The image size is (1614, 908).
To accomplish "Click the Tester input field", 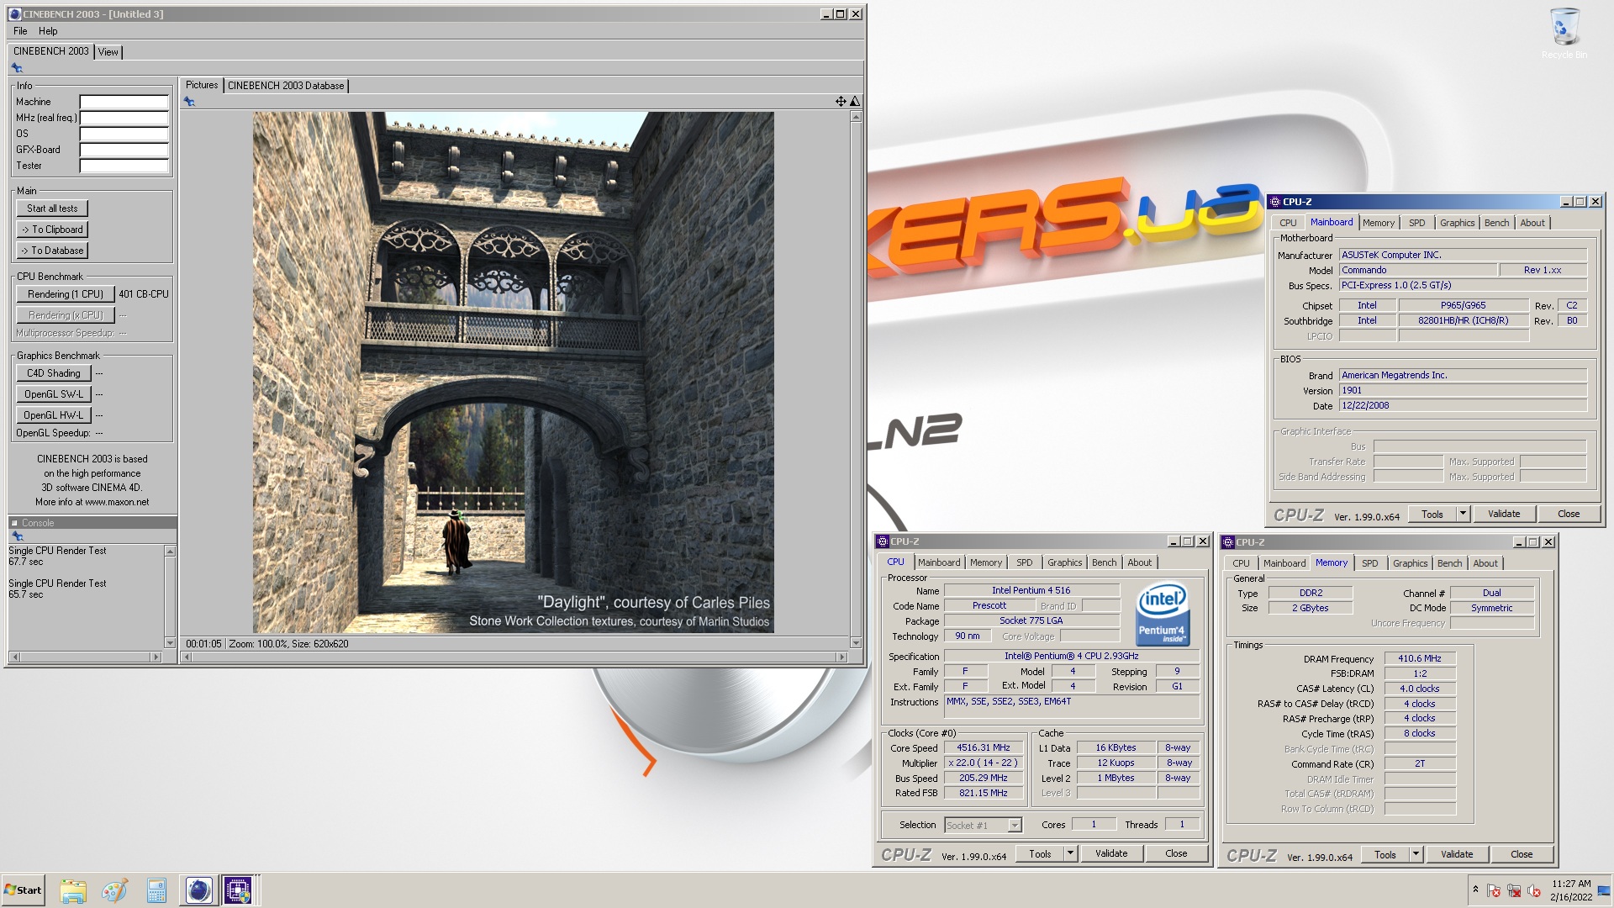I will click(124, 166).
